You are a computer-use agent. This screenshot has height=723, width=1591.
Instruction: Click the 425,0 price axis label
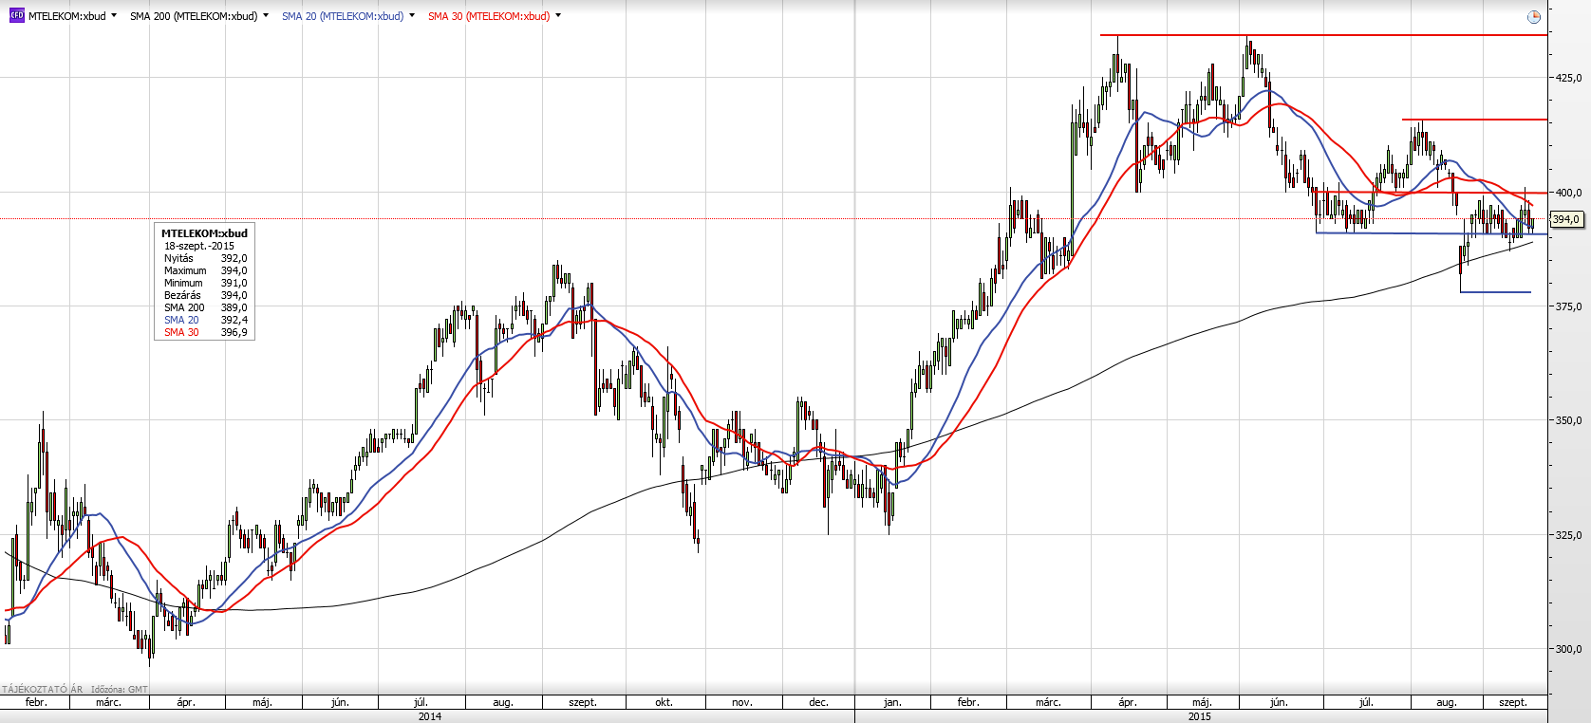pyautogui.click(x=1567, y=78)
